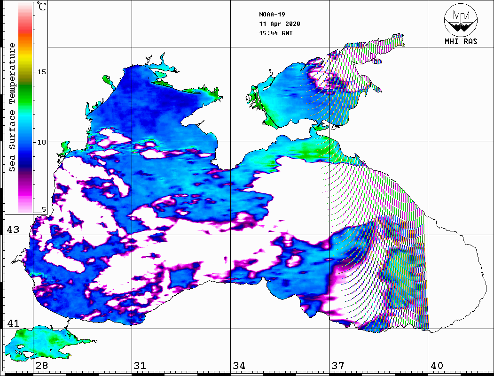
Task: Click the MHI RAS logo emblem
Action: [x=461, y=20]
